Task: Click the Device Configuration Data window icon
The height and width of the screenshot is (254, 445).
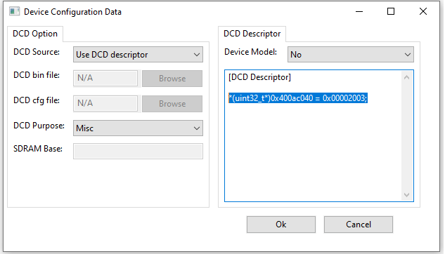Action: tap(14, 12)
